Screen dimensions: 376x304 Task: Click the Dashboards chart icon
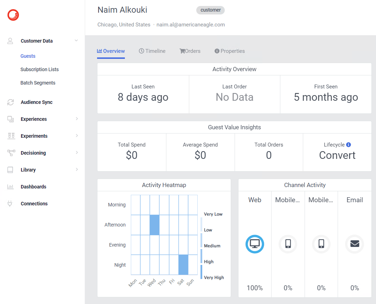coord(10,187)
